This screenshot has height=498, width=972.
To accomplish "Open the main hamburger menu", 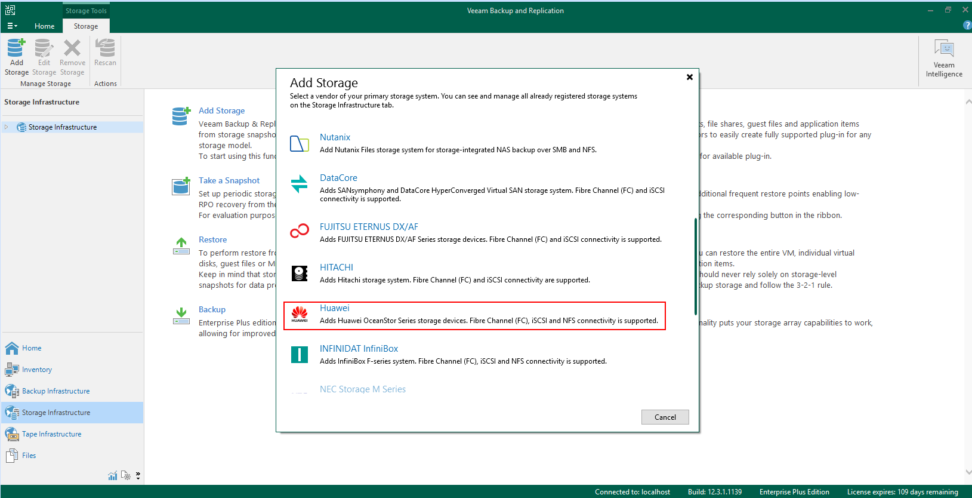I will [x=12, y=26].
